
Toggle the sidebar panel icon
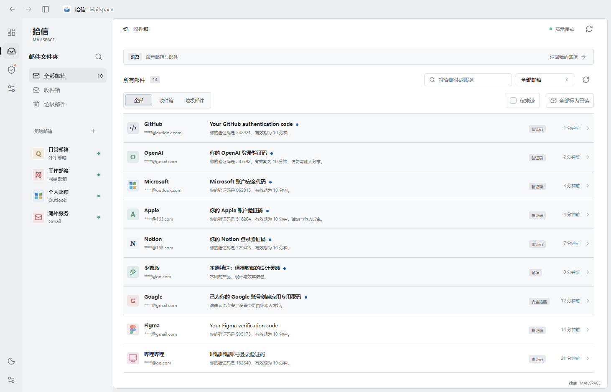(46, 9)
